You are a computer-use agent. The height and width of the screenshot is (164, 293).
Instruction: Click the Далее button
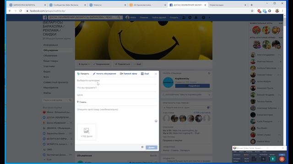152,148
